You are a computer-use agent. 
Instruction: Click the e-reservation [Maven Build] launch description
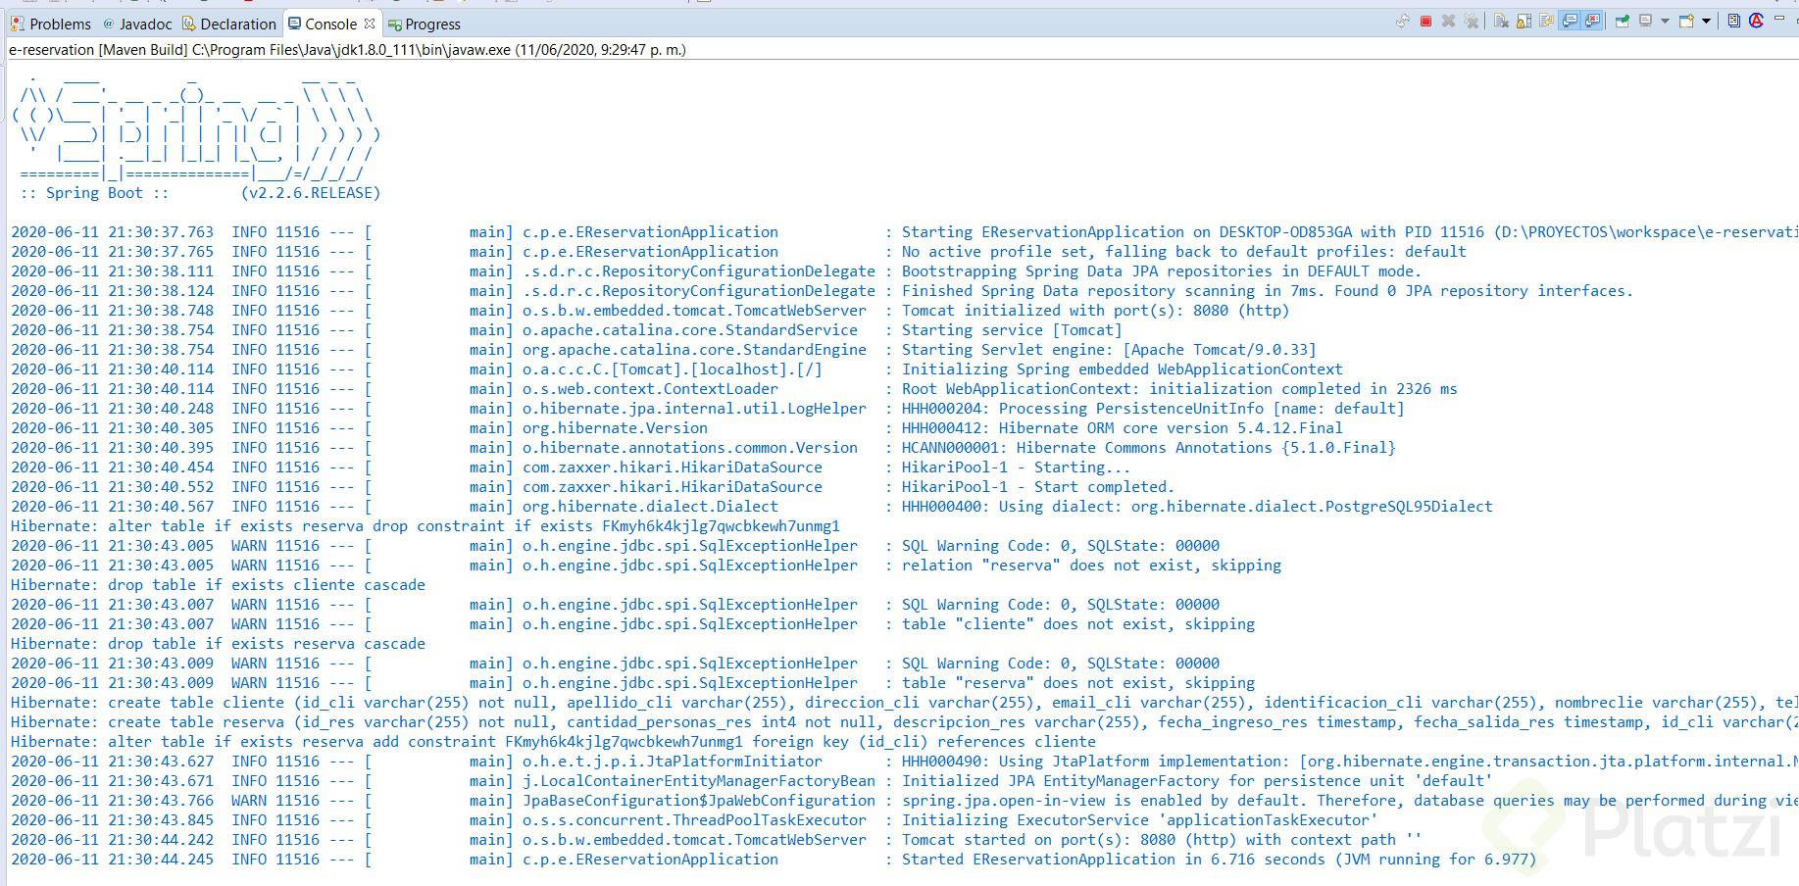tap(347, 49)
